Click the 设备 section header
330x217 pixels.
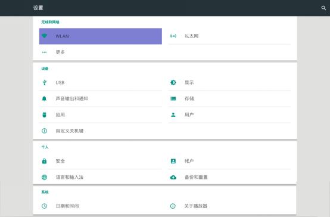pyautogui.click(x=45, y=69)
